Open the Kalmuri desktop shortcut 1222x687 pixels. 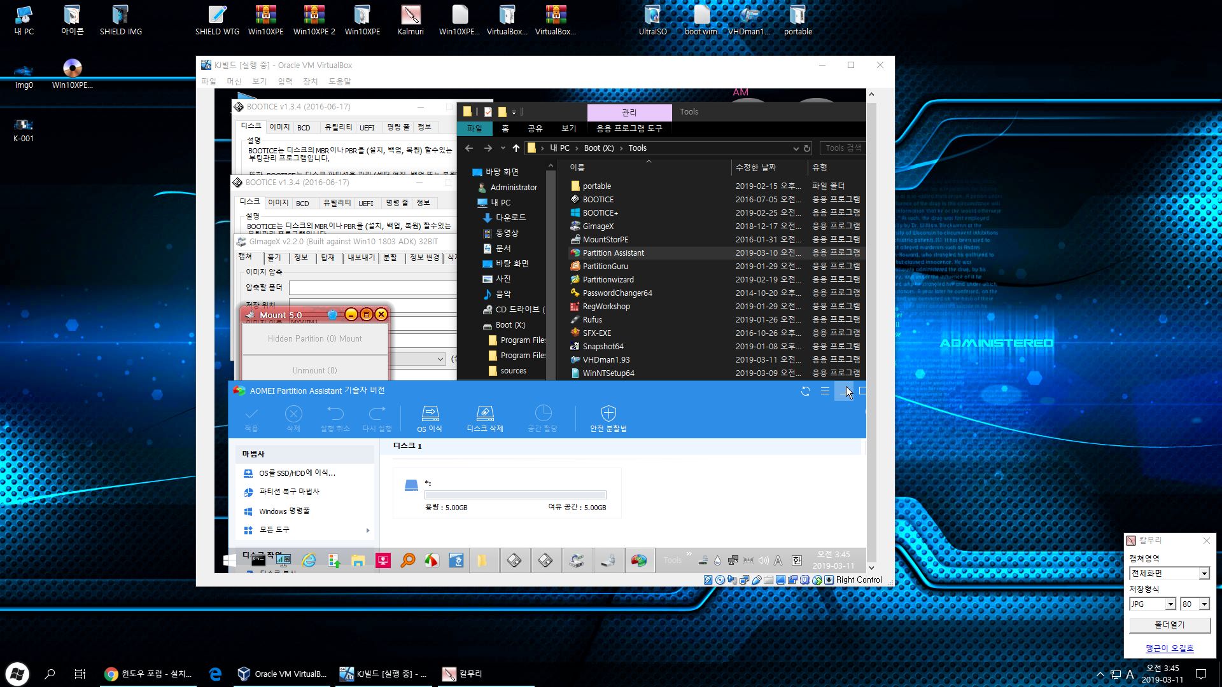[411, 20]
